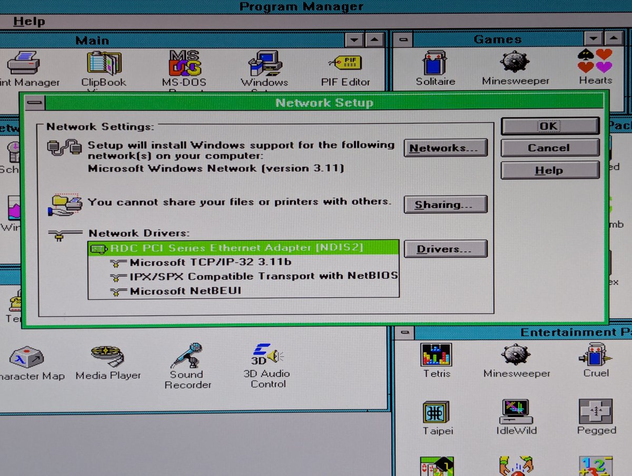Maximize the Main group window
This screenshot has width=632, height=476.
coord(373,39)
